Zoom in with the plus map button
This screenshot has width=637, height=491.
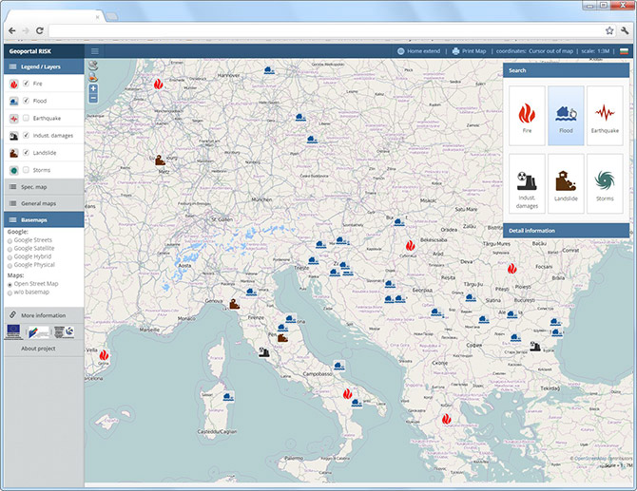pyautogui.click(x=93, y=88)
